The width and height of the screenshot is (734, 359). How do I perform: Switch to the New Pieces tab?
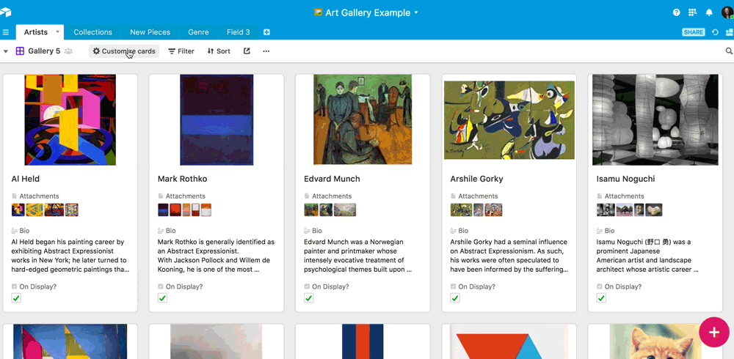coord(150,32)
